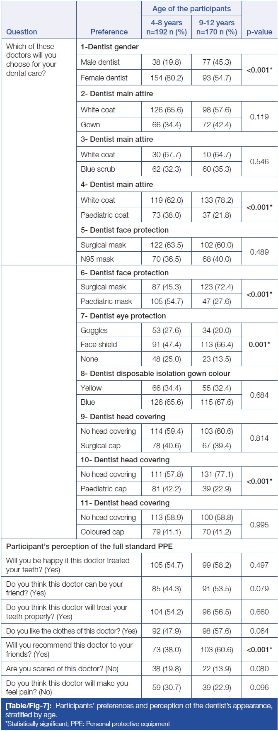
Task: Select the "Age of the participants" header
Action: pos(191,9)
